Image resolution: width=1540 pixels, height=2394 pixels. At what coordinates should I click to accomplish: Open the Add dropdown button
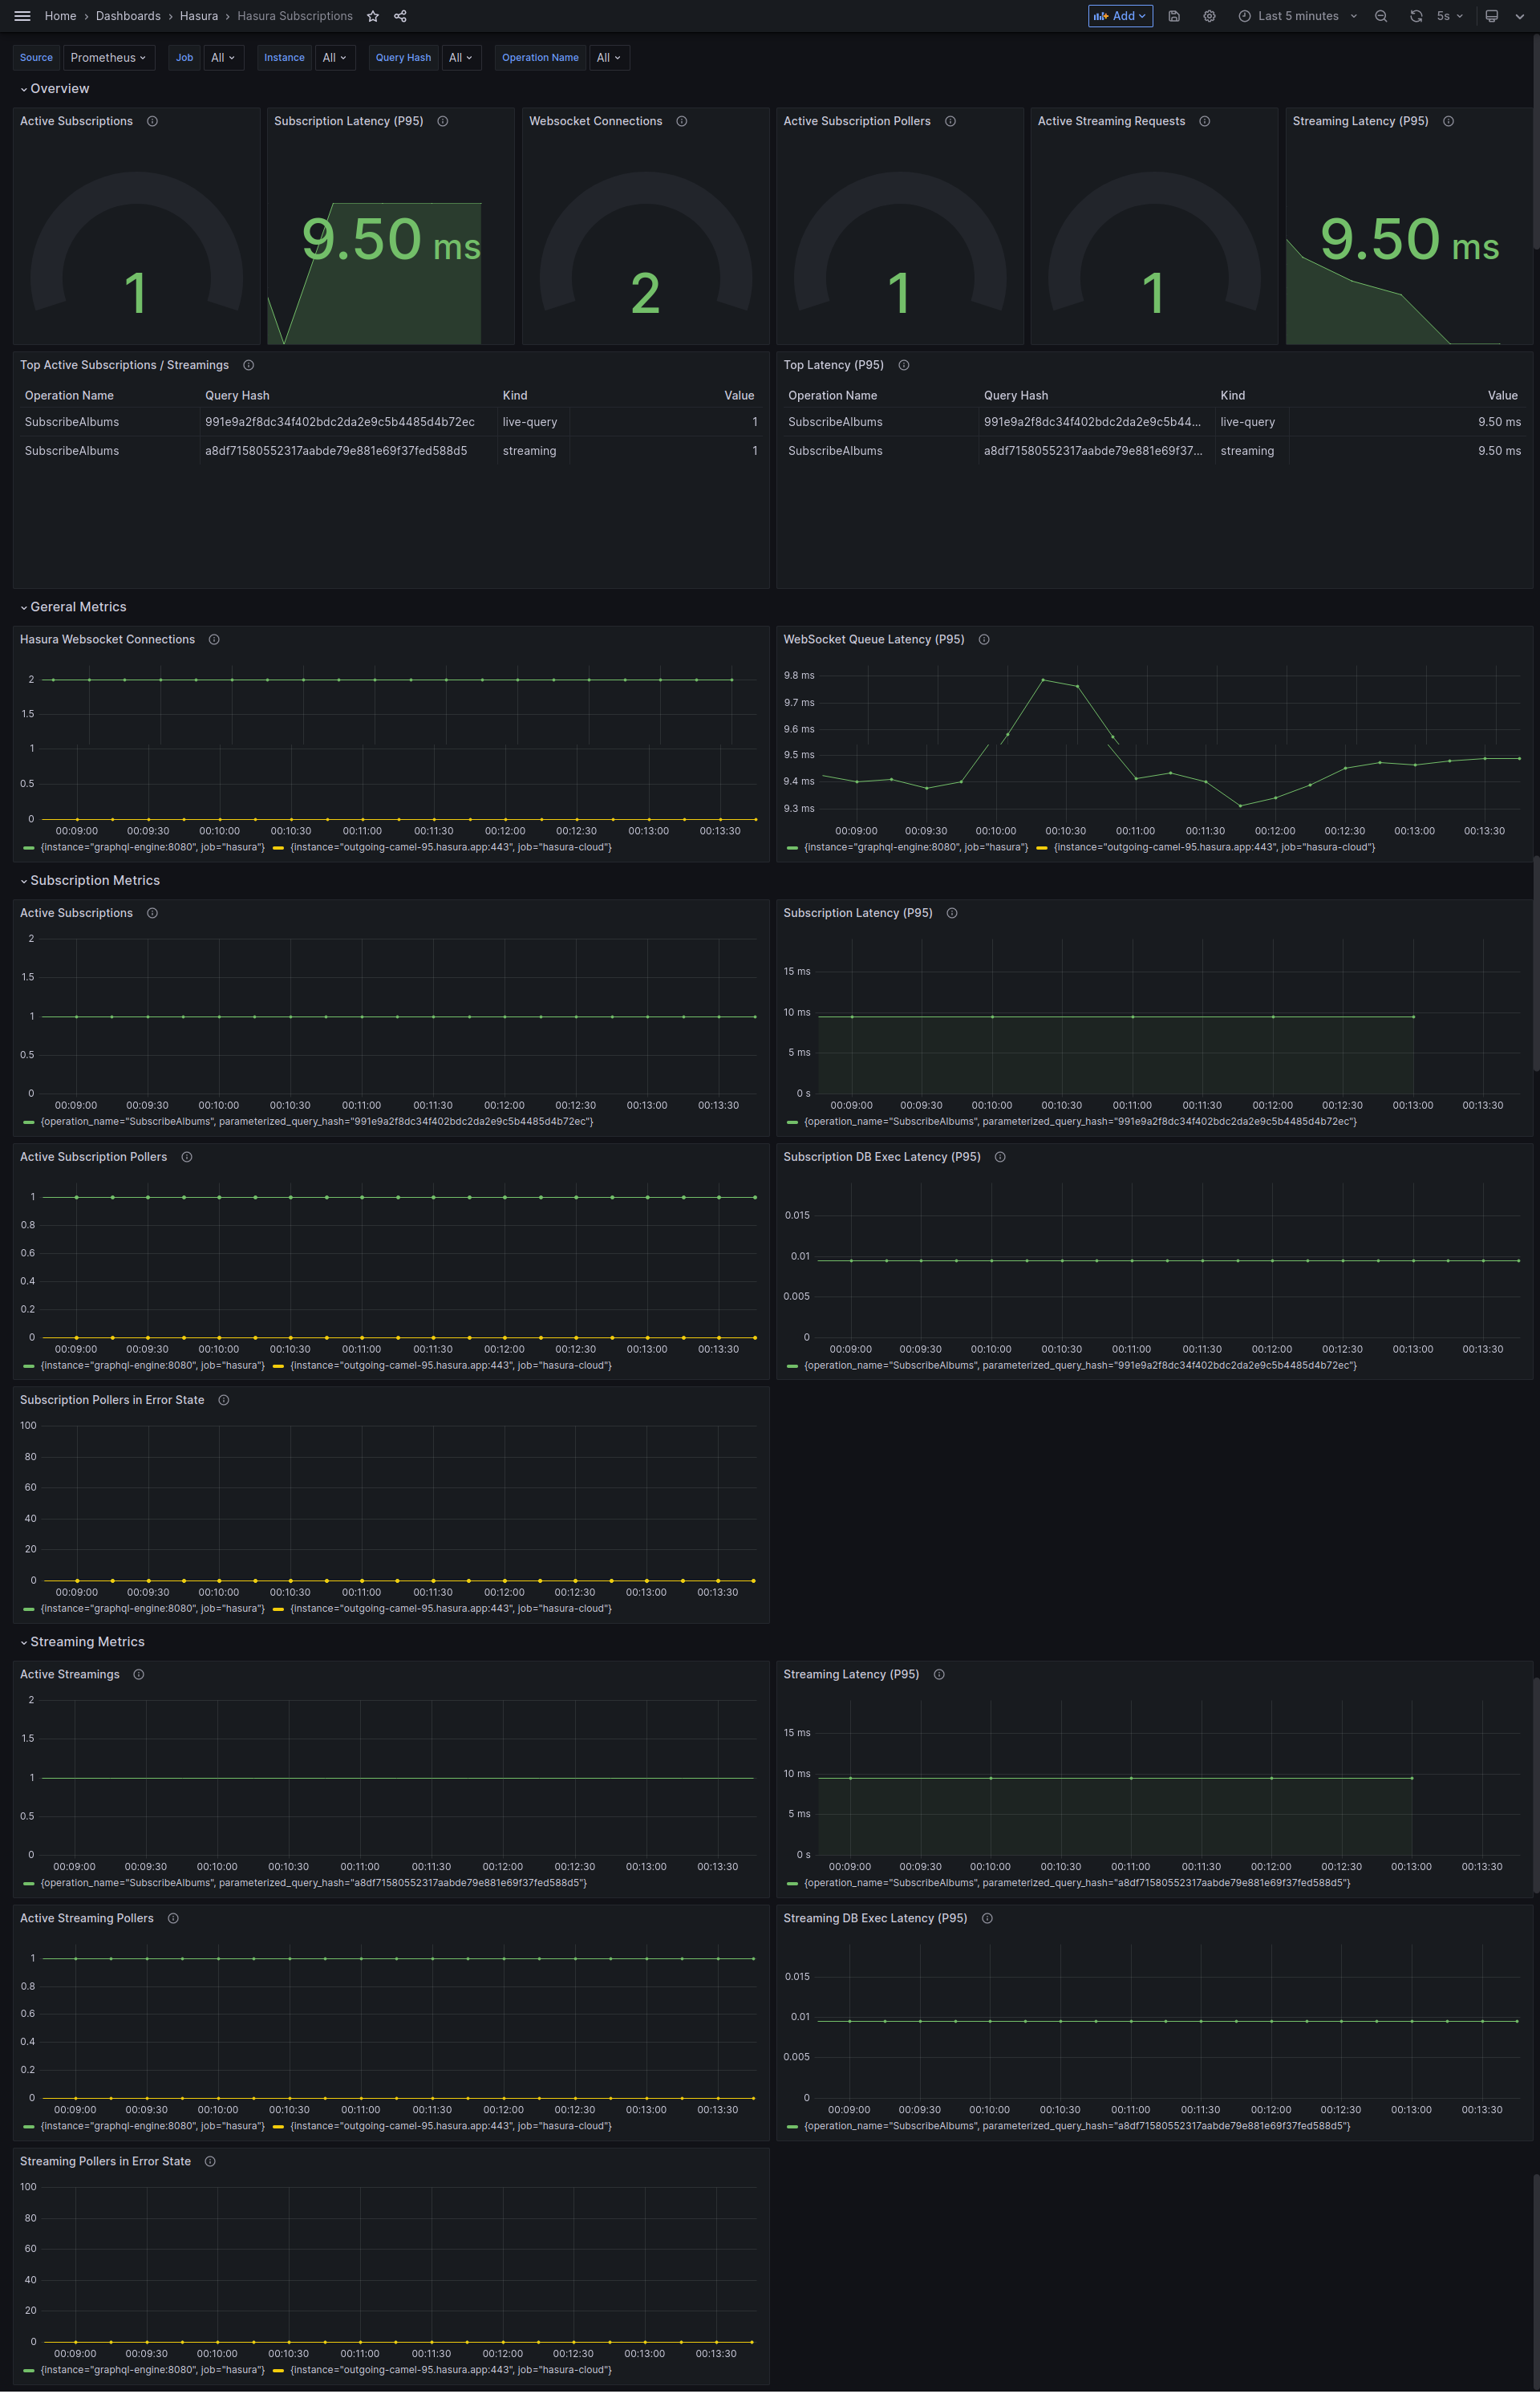point(1120,16)
